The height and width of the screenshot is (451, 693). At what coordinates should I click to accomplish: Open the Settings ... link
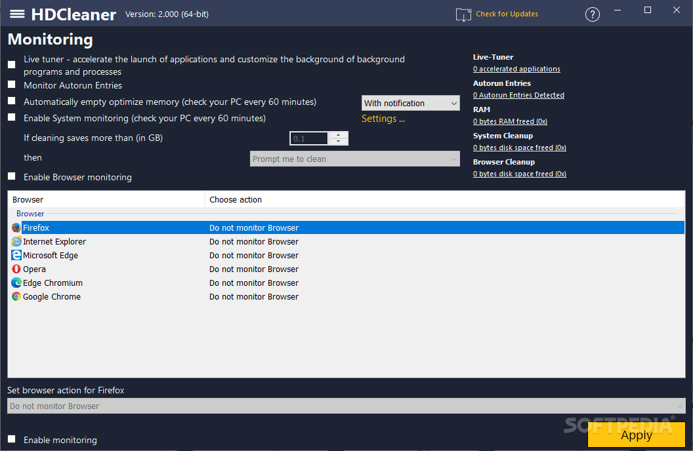[x=383, y=119]
